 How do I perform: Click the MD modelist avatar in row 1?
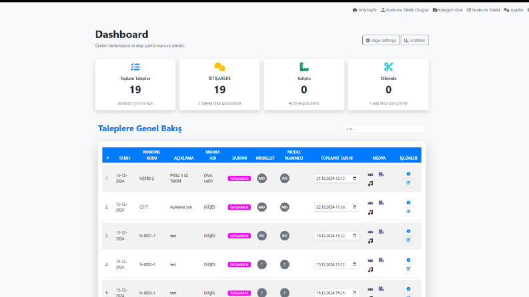click(x=261, y=178)
